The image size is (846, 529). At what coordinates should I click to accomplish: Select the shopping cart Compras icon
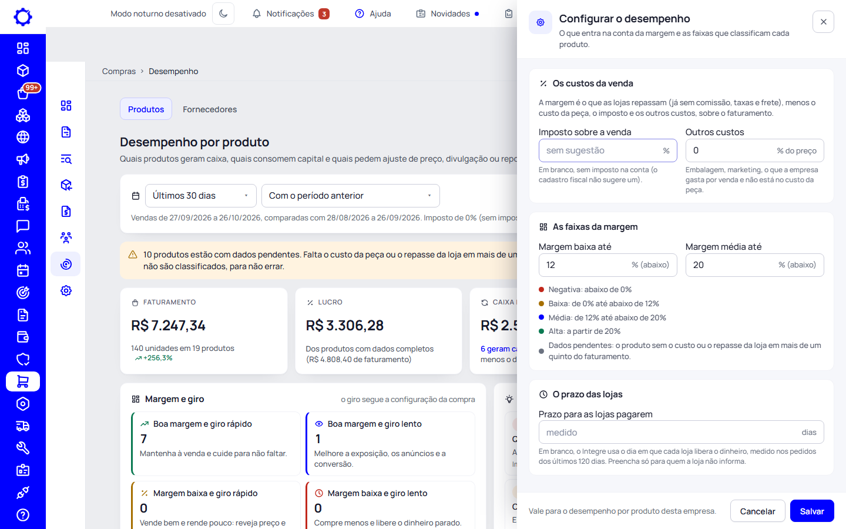[23, 381]
